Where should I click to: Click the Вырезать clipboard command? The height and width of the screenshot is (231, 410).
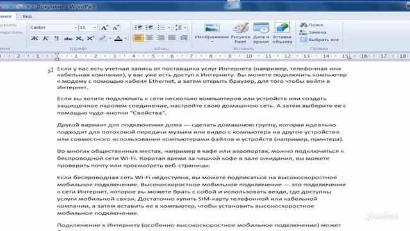pos(8,25)
